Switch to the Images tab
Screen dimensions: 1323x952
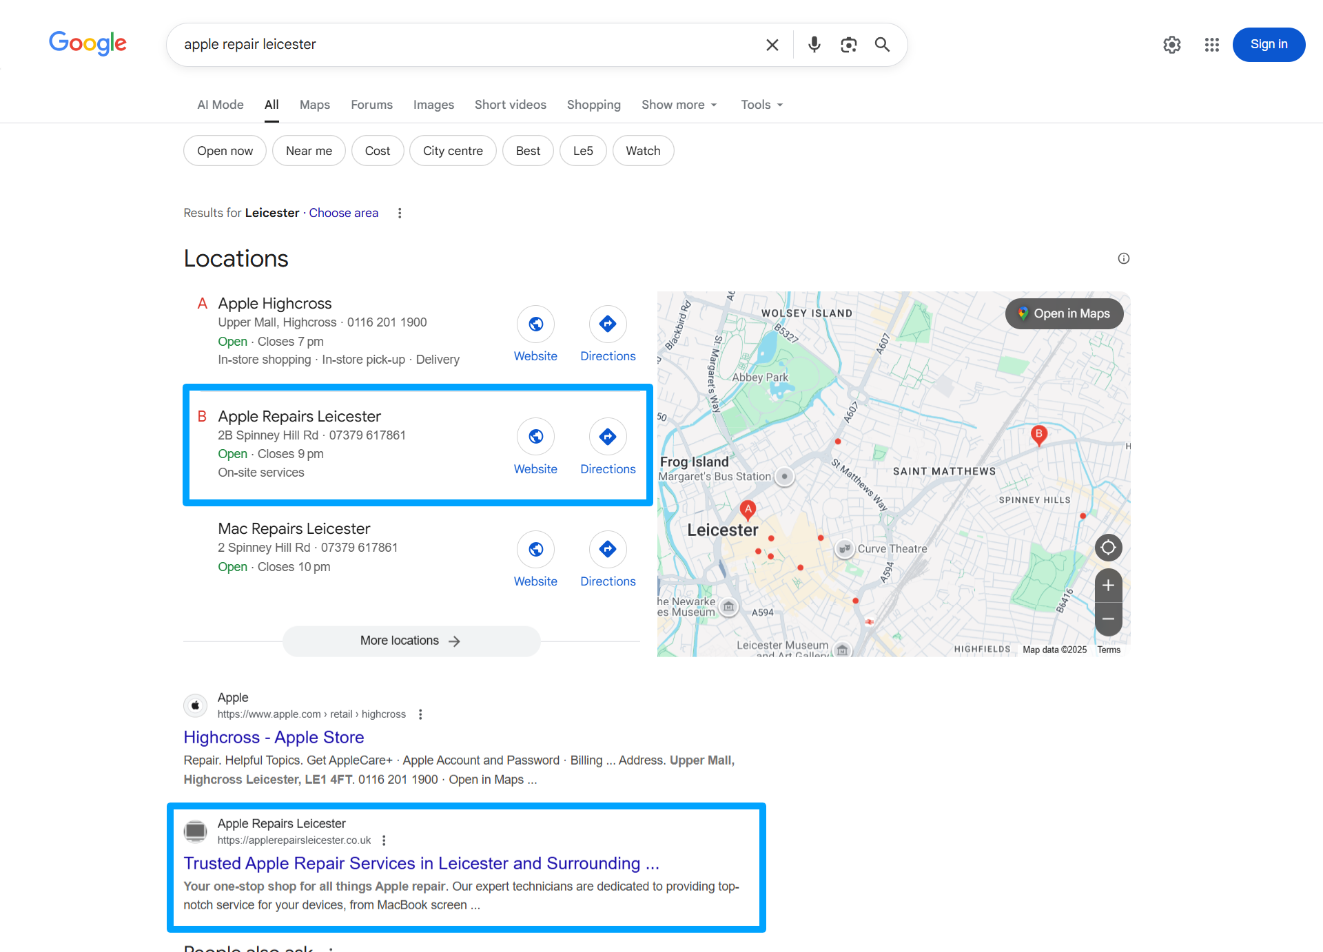point(433,105)
